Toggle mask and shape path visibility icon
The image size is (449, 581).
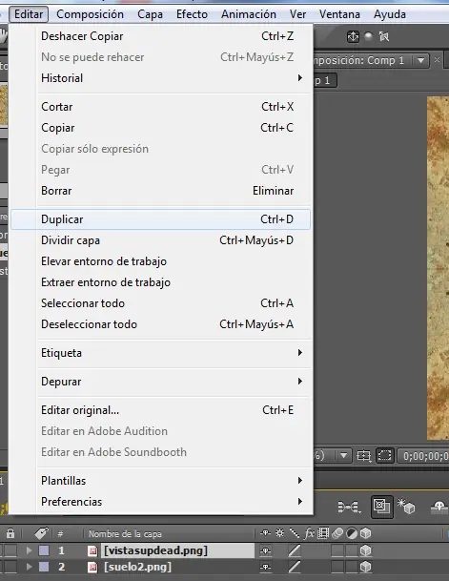click(384, 455)
